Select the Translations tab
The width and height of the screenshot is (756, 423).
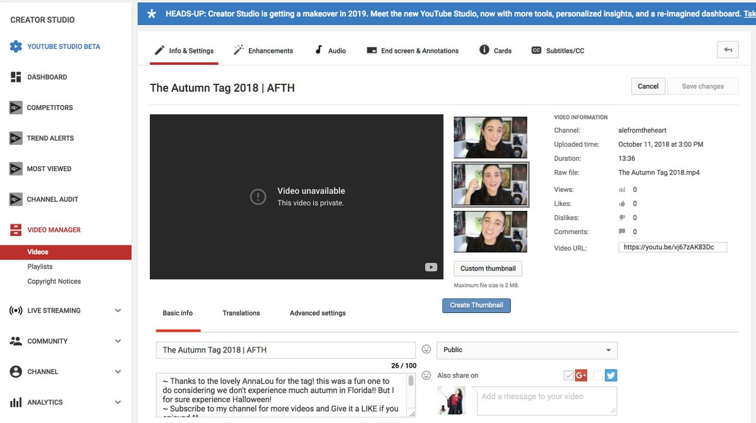(241, 313)
